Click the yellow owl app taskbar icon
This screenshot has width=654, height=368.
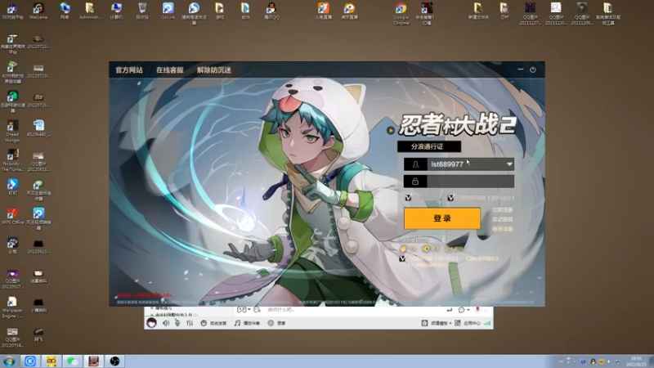coord(52,361)
